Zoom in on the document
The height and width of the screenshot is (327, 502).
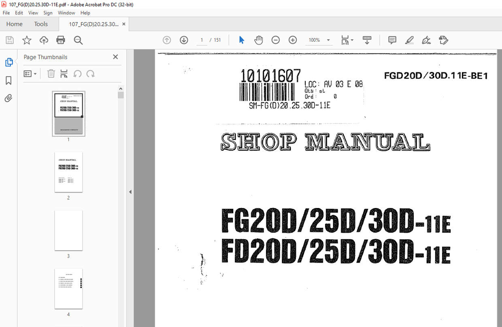[x=293, y=40]
